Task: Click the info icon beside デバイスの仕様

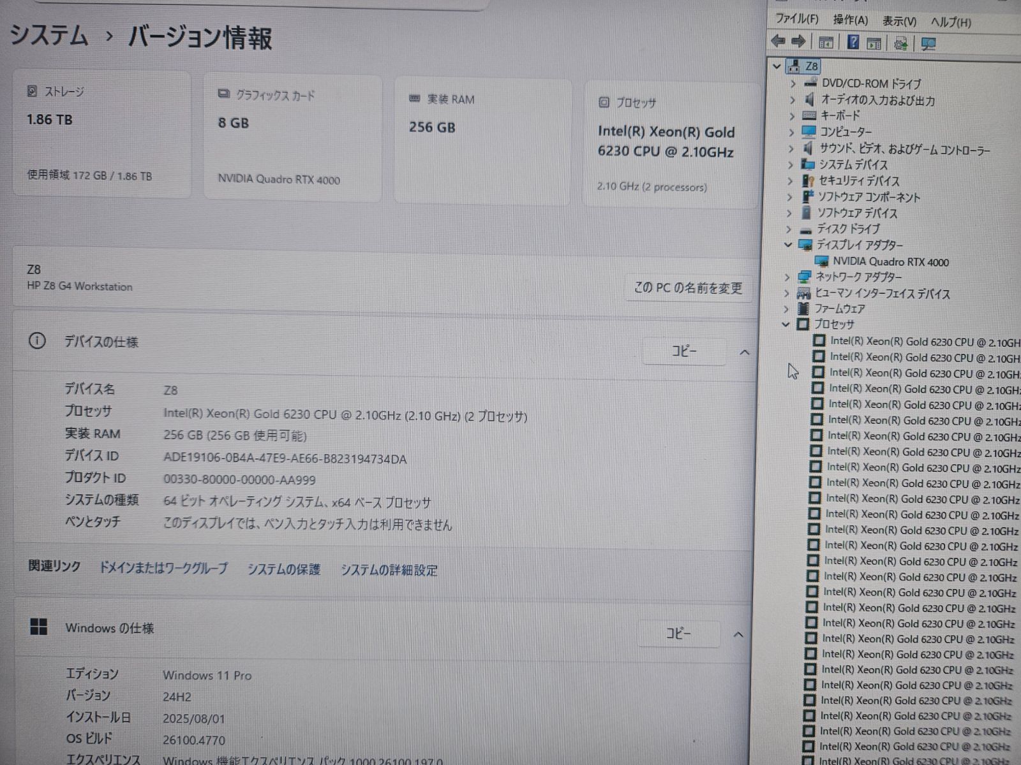Action: coord(37,341)
